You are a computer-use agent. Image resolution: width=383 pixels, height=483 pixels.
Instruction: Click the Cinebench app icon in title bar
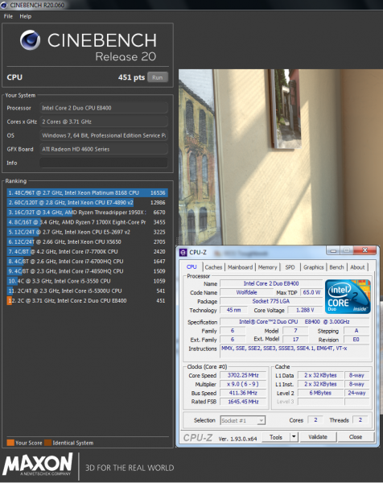4,5
